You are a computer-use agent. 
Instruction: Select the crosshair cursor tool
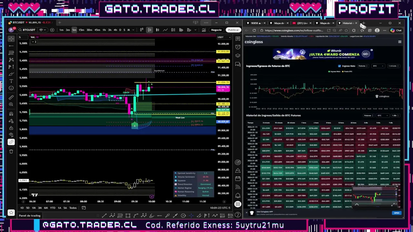click(x=11, y=39)
